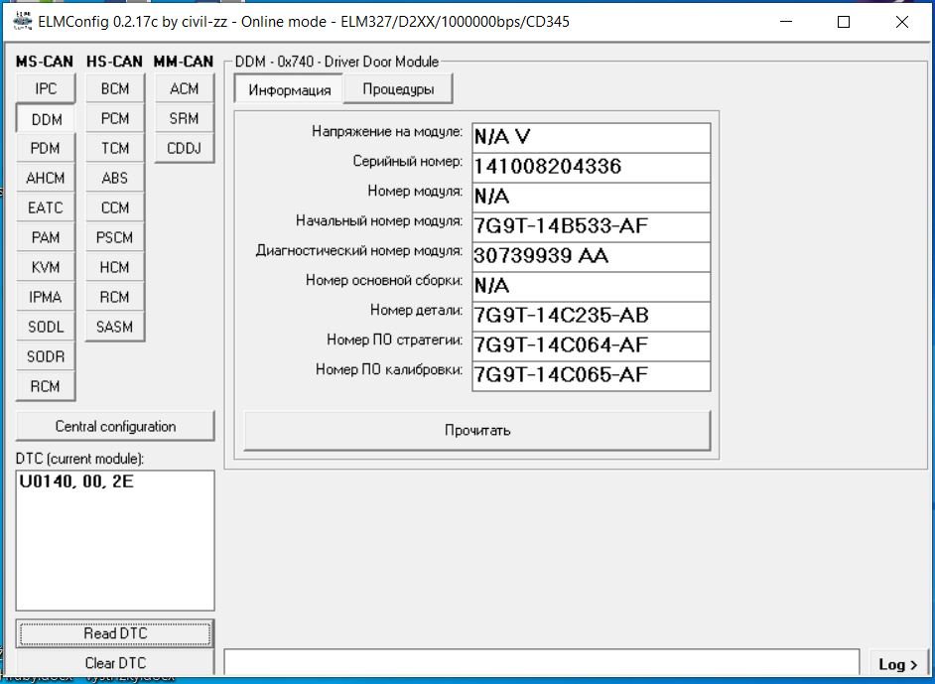
Task: Click the status text field at the bottom
Action: 541,663
